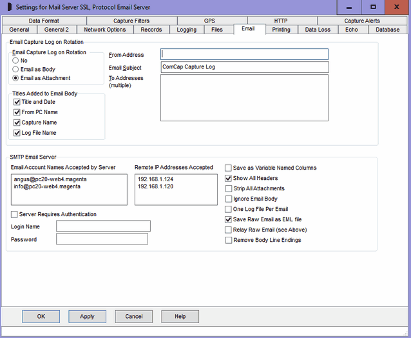Open the Capture Filters tab
Image resolution: width=411 pixels, height=338 pixels.
[x=131, y=21]
